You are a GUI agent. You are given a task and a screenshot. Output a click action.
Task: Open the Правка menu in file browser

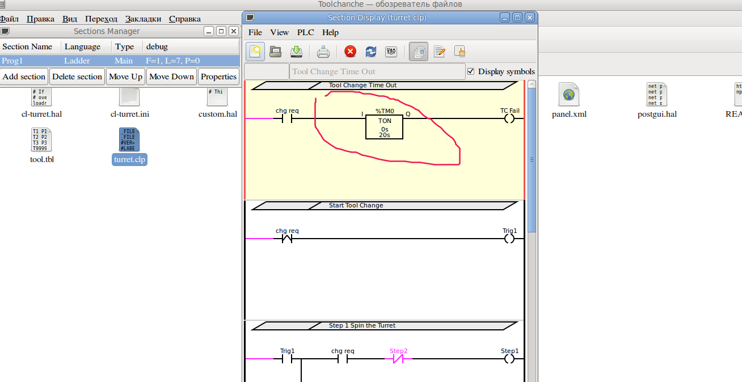point(40,19)
